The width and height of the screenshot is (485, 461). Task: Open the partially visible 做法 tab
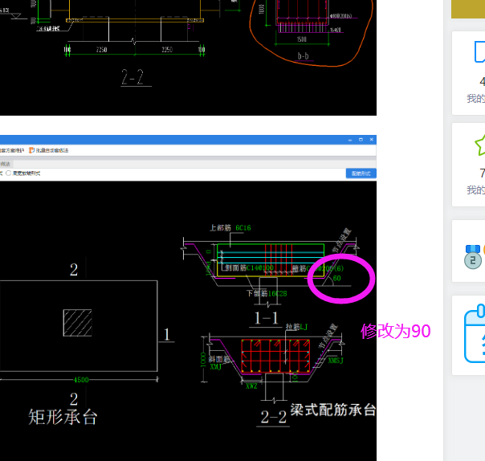click(6, 164)
